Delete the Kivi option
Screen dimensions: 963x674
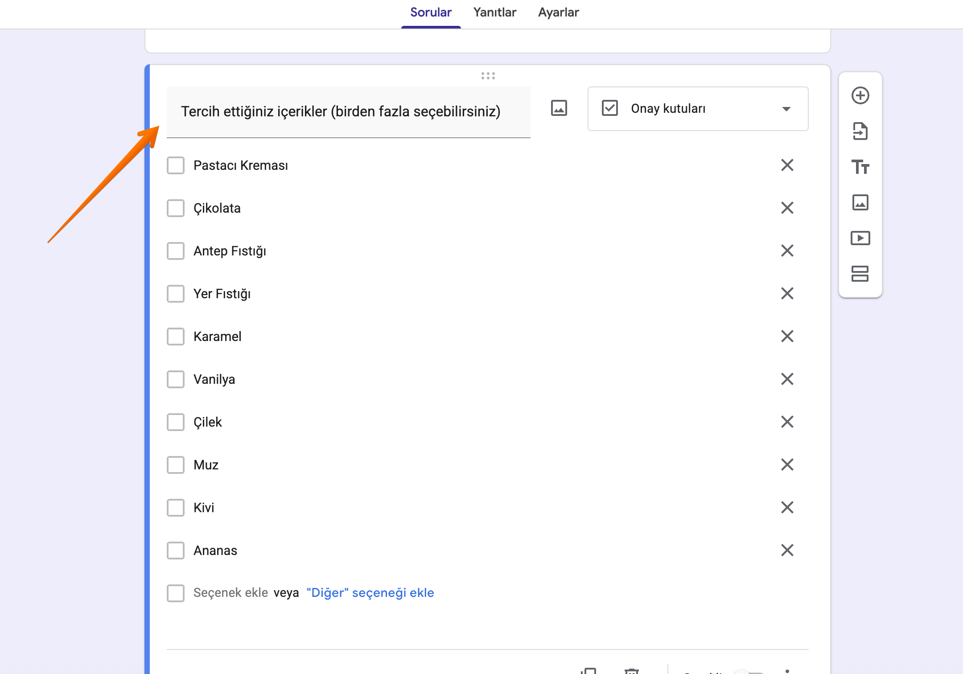coord(787,507)
